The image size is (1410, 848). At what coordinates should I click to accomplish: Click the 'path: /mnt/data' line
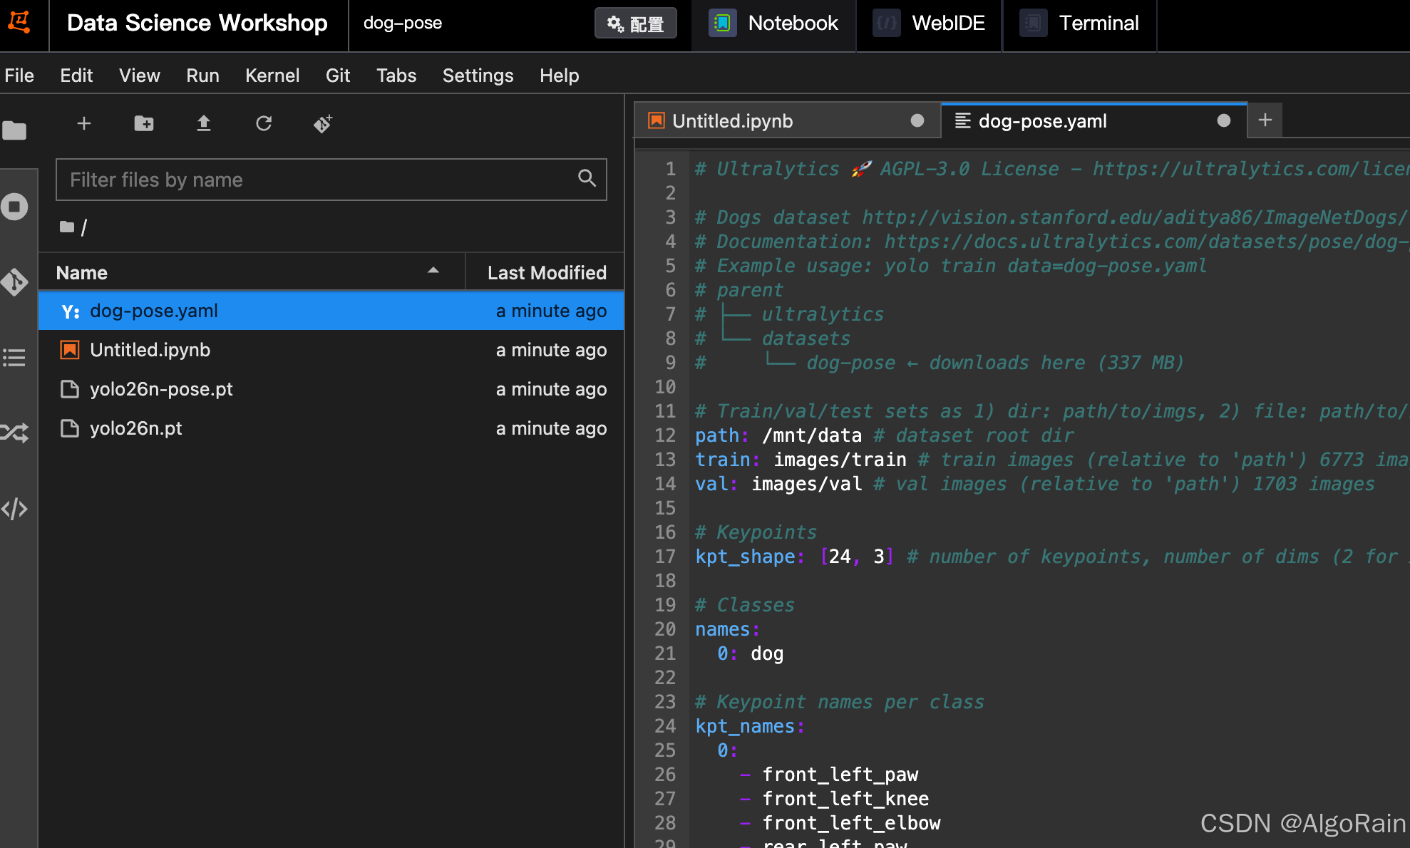click(778, 435)
